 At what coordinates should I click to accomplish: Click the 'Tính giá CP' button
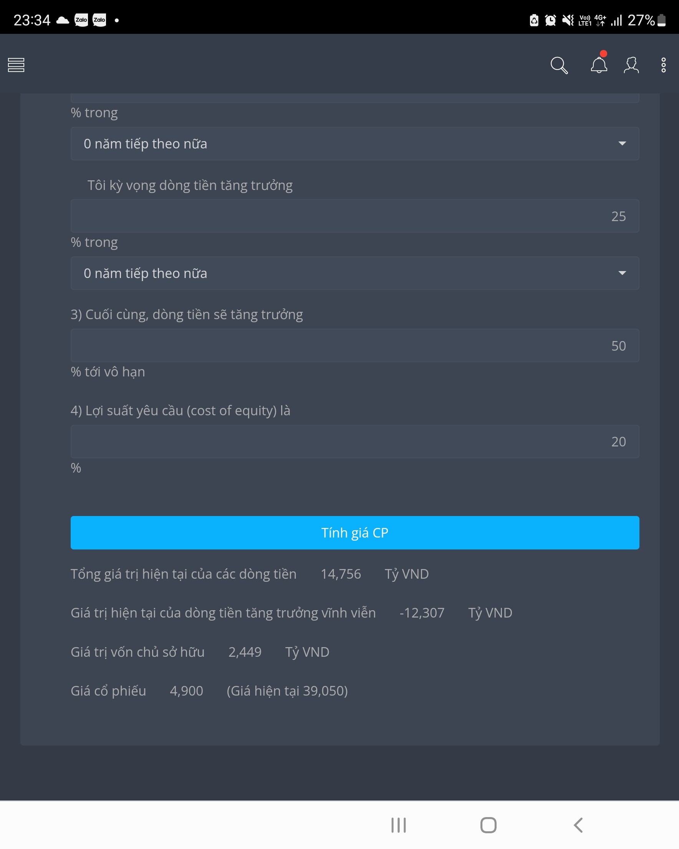354,533
